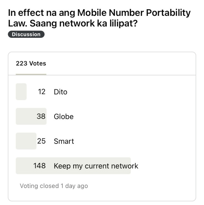Viewport: 204px width, 205px height.
Task: Click the Globe vote count "38"
Action: click(41, 117)
